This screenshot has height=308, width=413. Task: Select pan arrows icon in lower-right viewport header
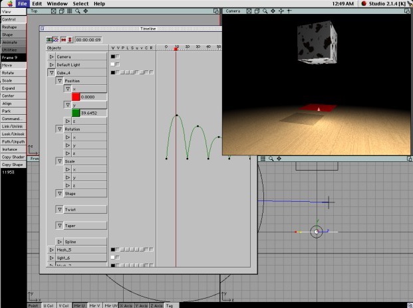(279, 159)
